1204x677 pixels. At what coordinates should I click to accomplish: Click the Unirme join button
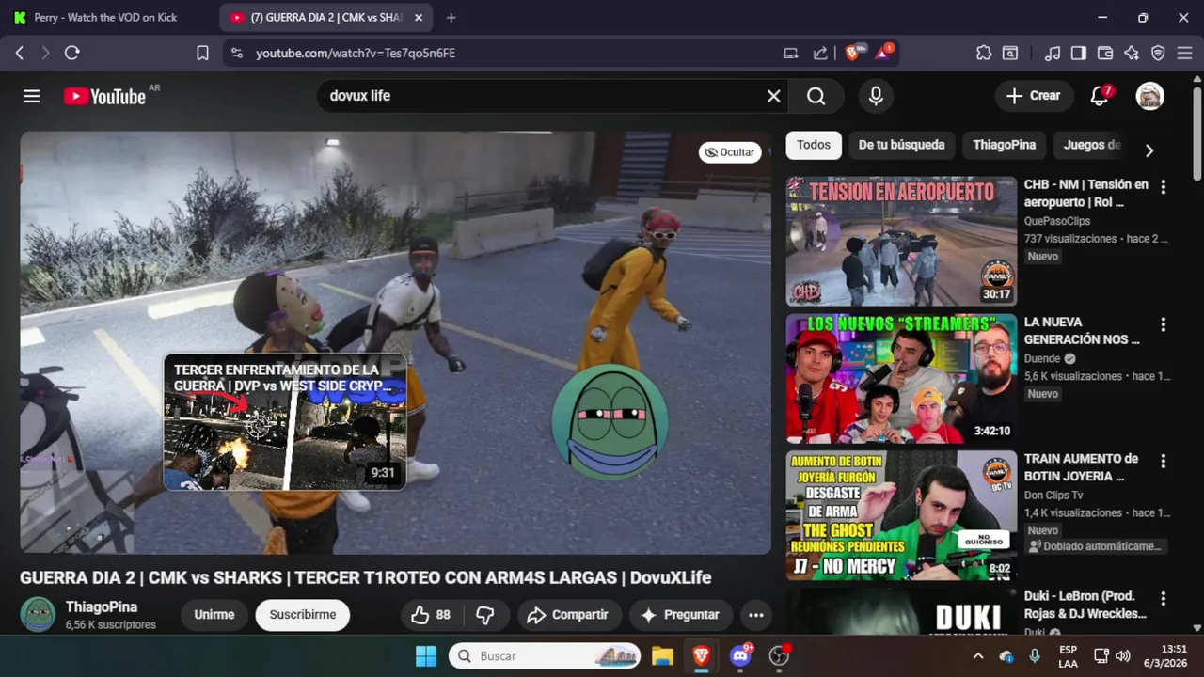[214, 615]
